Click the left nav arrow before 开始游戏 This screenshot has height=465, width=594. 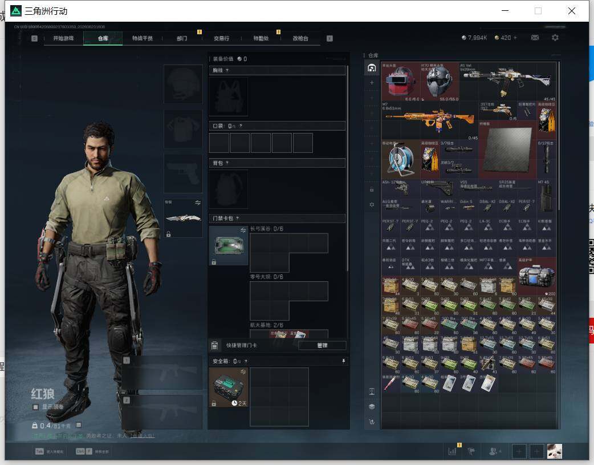click(x=34, y=38)
